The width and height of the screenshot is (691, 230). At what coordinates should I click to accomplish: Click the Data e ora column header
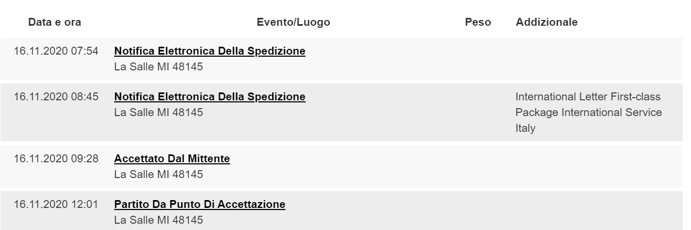55,22
